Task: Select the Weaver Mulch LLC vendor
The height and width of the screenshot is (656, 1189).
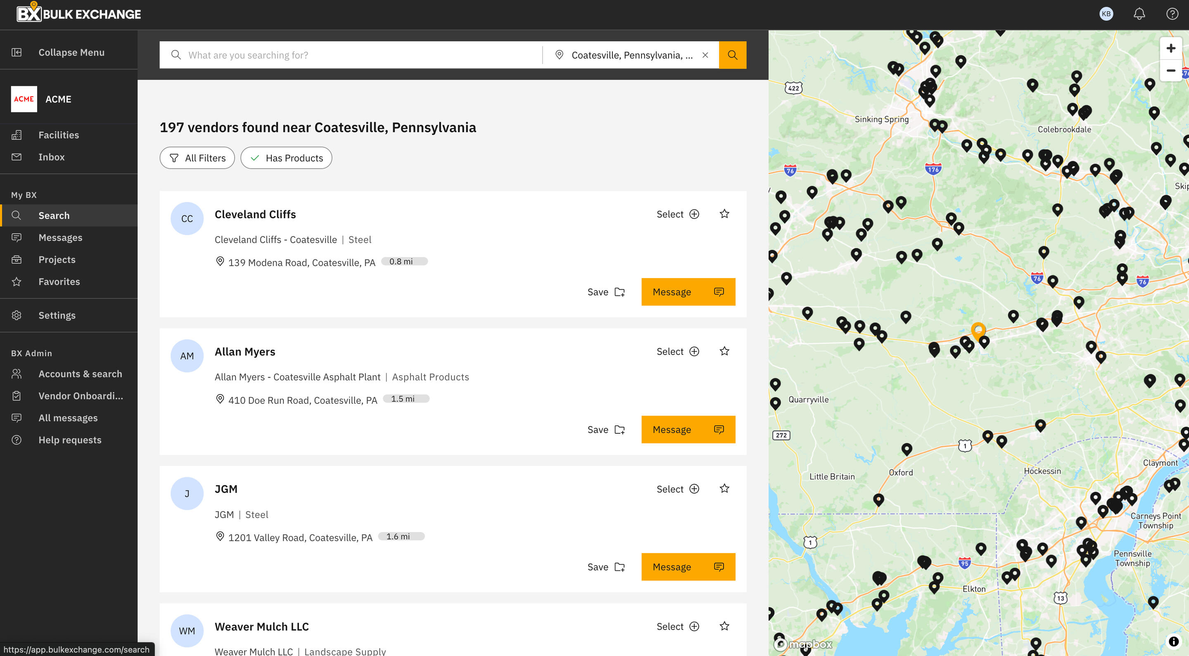Action: coord(678,626)
